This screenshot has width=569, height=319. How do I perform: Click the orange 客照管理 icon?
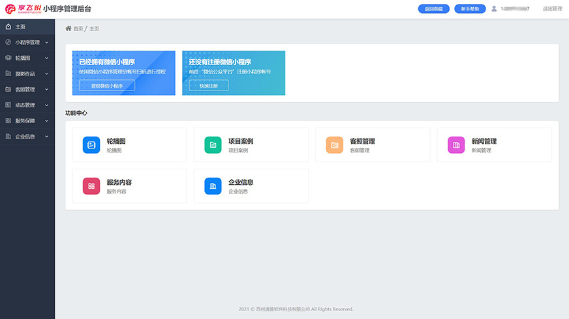click(x=334, y=145)
